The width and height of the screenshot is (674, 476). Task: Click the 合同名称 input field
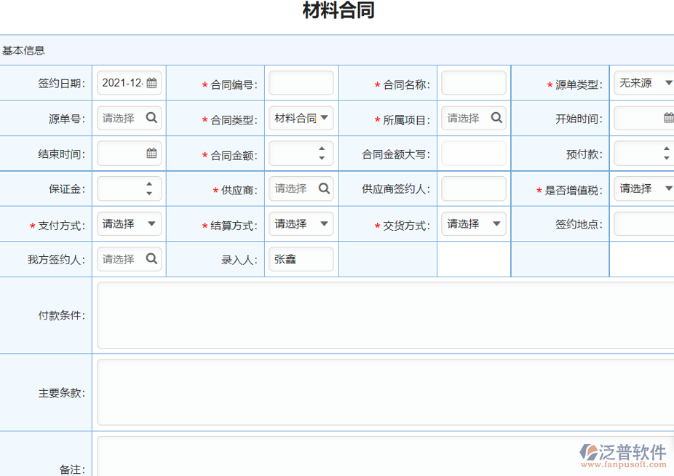click(473, 83)
